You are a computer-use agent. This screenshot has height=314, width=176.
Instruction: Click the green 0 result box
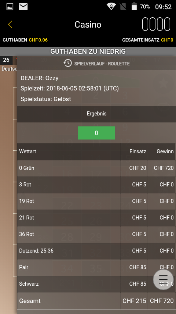(x=96, y=133)
